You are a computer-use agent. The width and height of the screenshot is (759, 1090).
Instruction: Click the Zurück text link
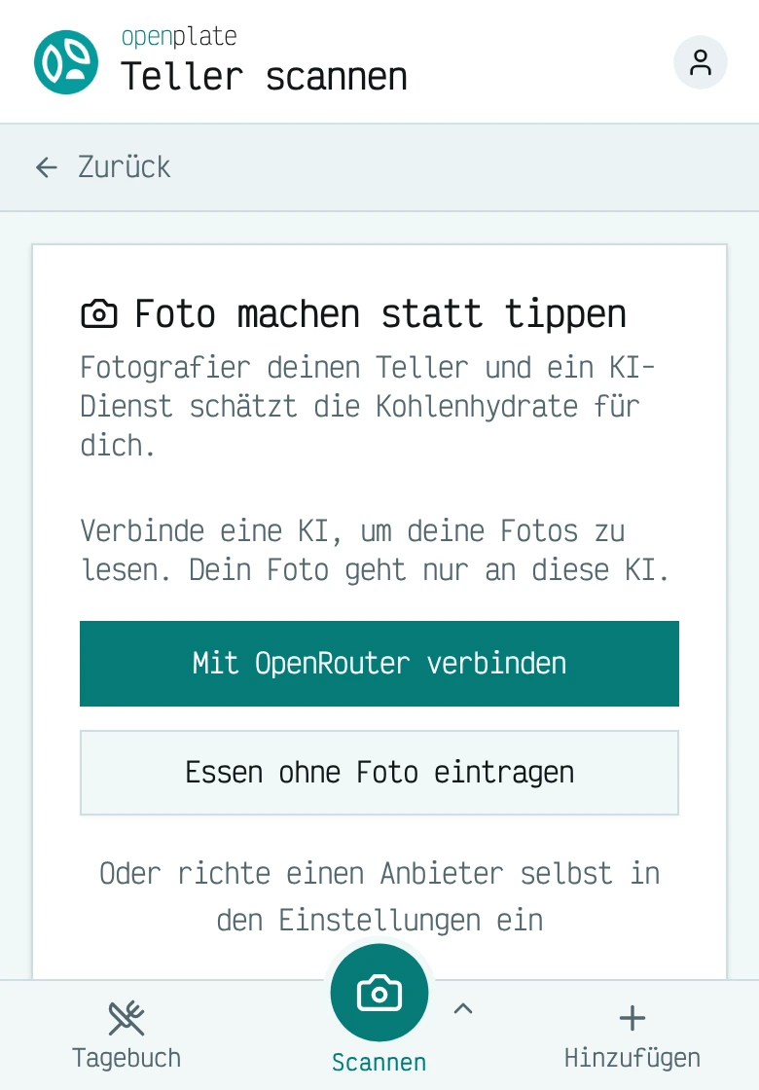(124, 166)
